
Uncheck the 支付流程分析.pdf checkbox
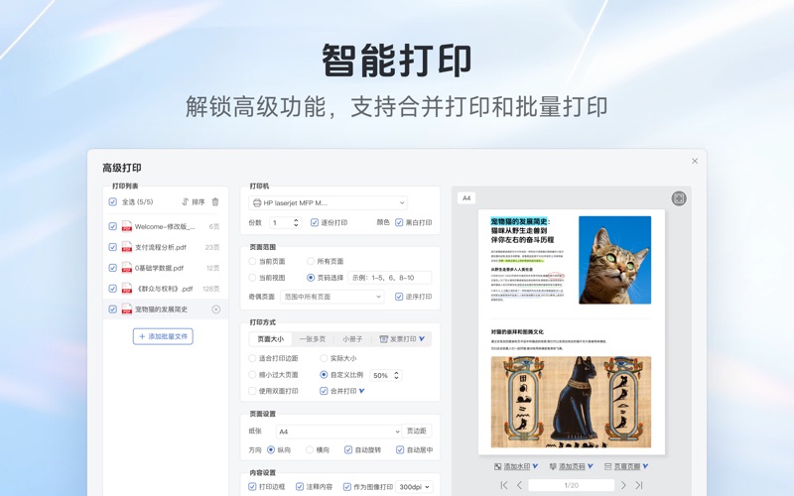(x=112, y=247)
